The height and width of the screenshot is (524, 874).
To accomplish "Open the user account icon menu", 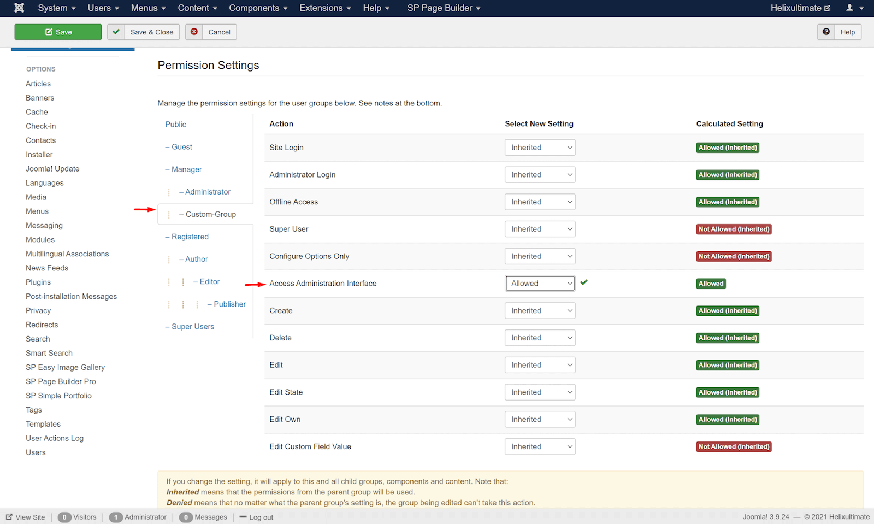I will tap(854, 8).
